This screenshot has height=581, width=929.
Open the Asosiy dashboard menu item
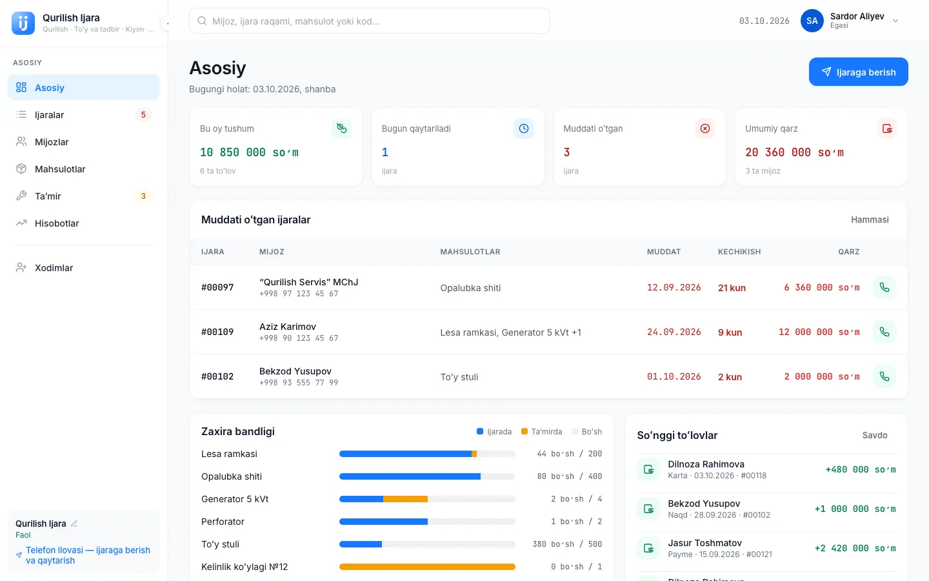pos(84,87)
